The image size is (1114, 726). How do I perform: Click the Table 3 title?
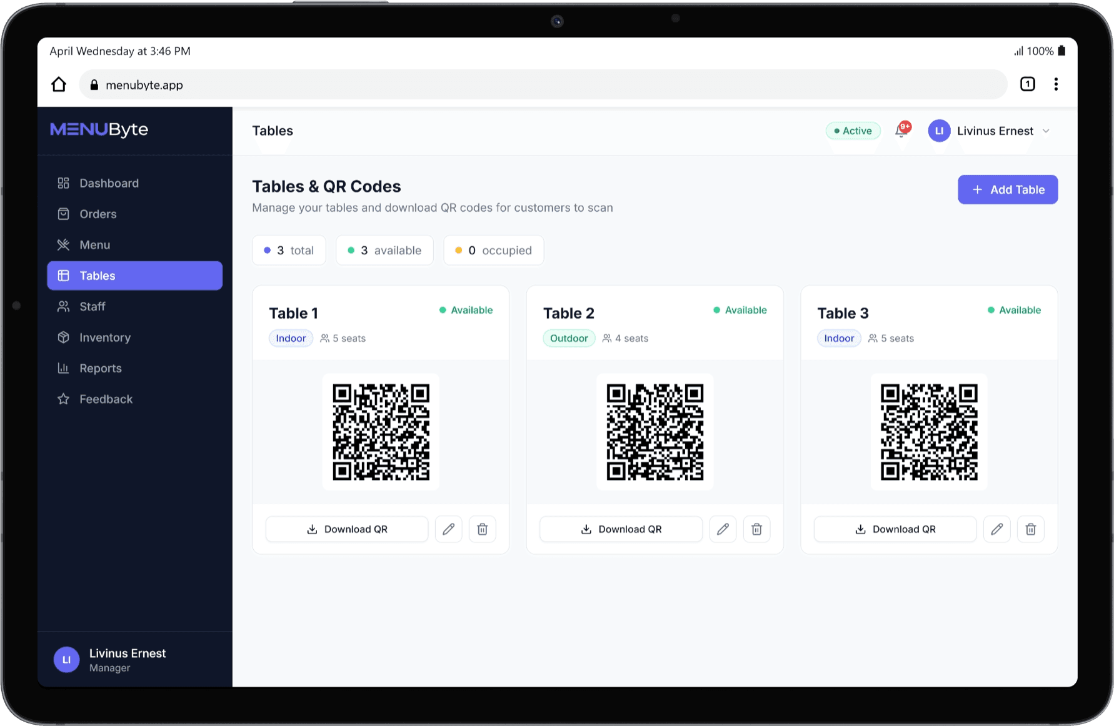pos(843,313)
